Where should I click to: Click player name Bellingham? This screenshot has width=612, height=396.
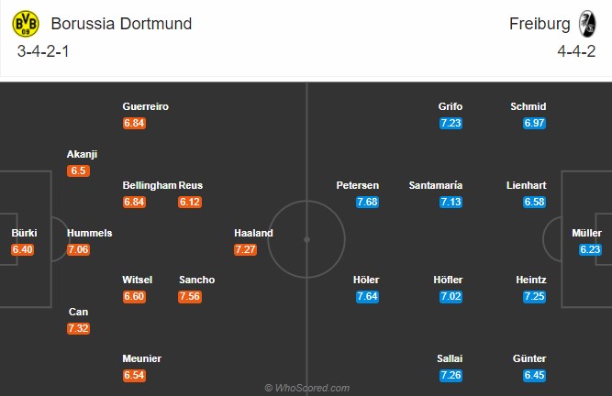(x=150, y=185)
